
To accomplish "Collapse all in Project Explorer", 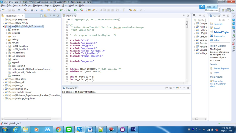I will pyautogui.click(x=41, y=16).
